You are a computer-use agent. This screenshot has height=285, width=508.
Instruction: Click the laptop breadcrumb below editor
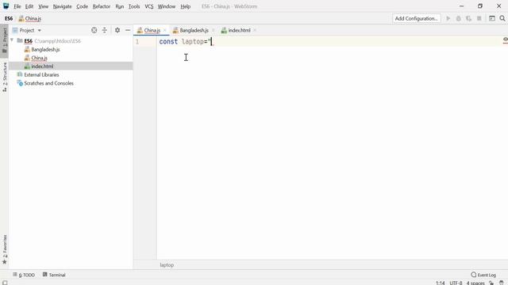click(167, 265)
